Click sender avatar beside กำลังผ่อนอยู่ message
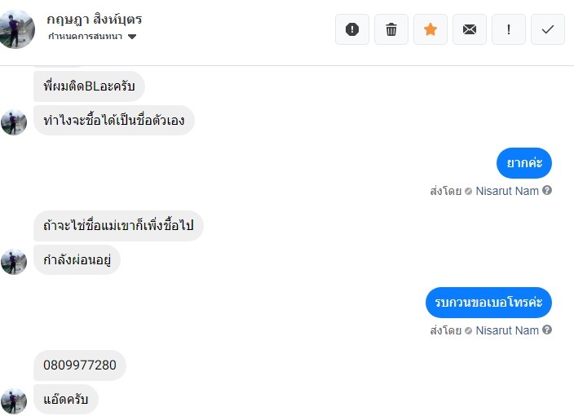 14,261
